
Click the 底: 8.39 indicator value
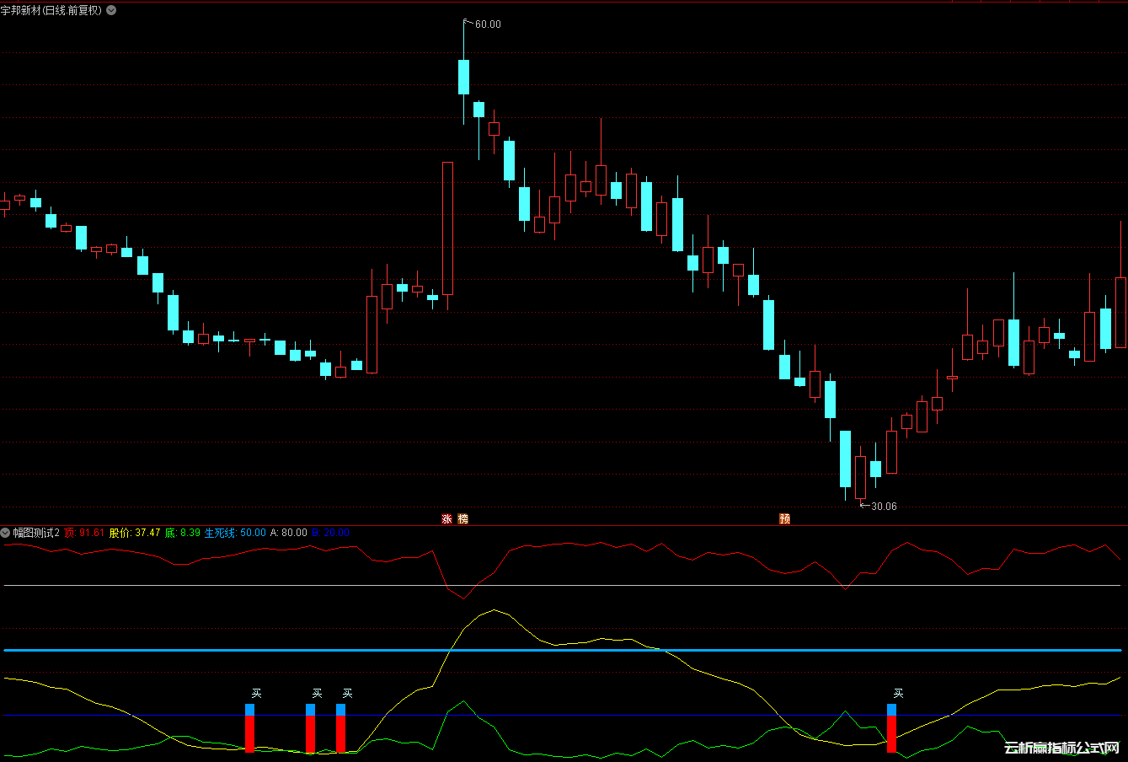183,533
